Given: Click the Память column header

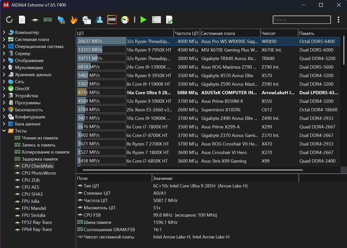Looking at the screenshot, I should [x=306, y=33].
